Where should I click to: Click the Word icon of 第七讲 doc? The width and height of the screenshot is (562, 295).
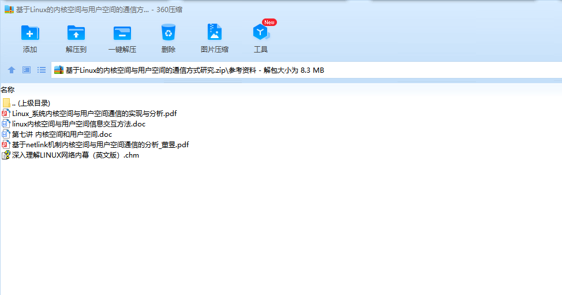click(x=6, y=135)
